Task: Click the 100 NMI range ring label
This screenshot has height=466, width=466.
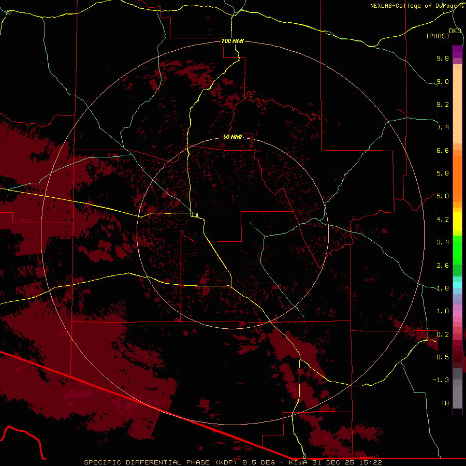Action: (x=232, y=41)
